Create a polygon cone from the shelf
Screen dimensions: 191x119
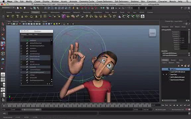22,16
